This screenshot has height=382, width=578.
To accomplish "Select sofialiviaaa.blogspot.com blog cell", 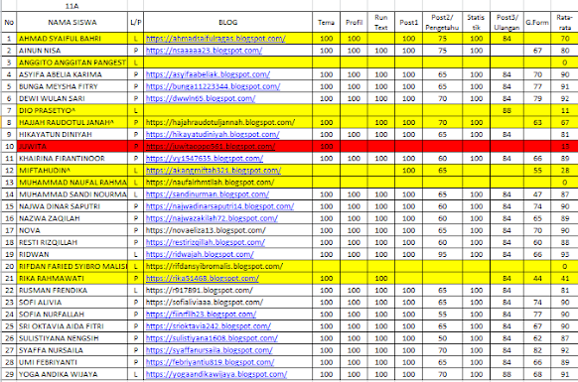I will pos(227,303).
